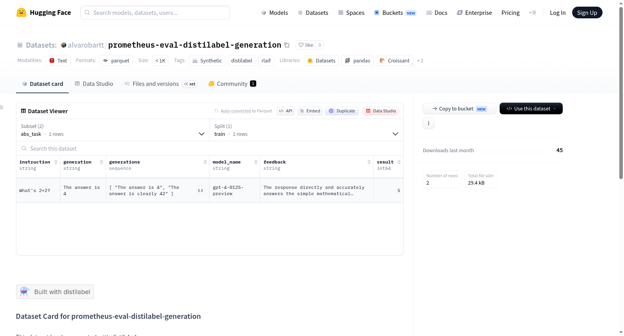Sort by the feedback column arrows
This screenshot has width=624, height=336.
[369, 162]
